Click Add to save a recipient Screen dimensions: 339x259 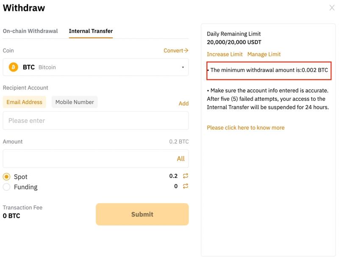183,103
